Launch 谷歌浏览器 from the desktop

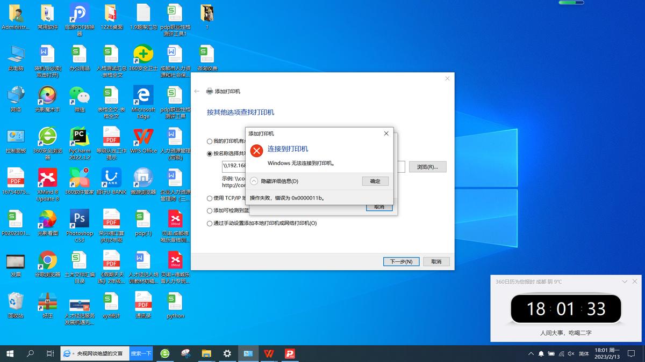coord(48,264)
